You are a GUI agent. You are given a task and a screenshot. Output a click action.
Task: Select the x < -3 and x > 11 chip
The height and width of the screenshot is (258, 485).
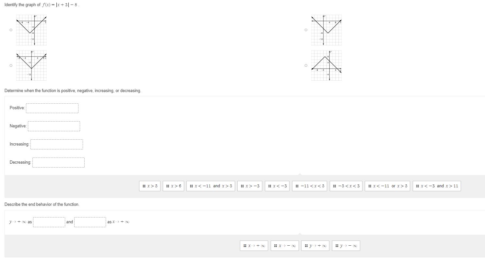[436, 186]
